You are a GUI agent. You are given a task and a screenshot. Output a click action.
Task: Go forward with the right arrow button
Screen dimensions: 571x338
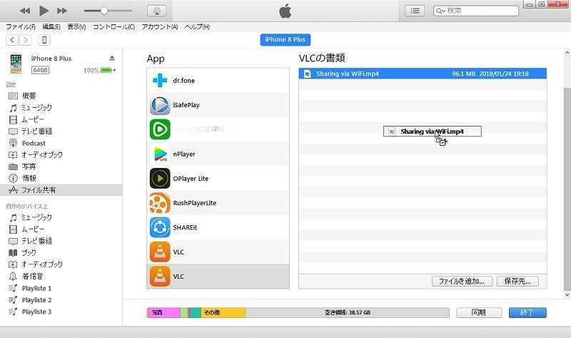coord(25,40)
